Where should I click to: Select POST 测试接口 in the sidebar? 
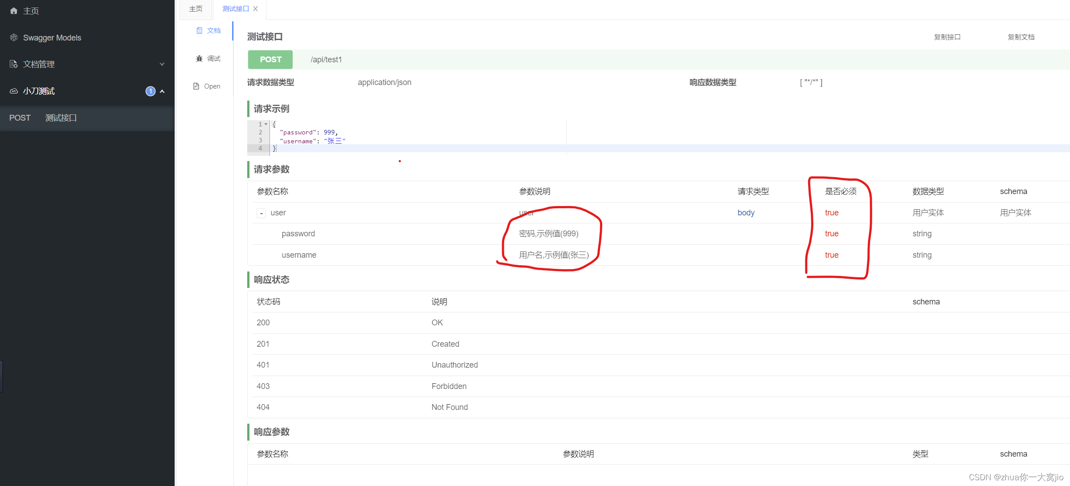click(61, 117)
